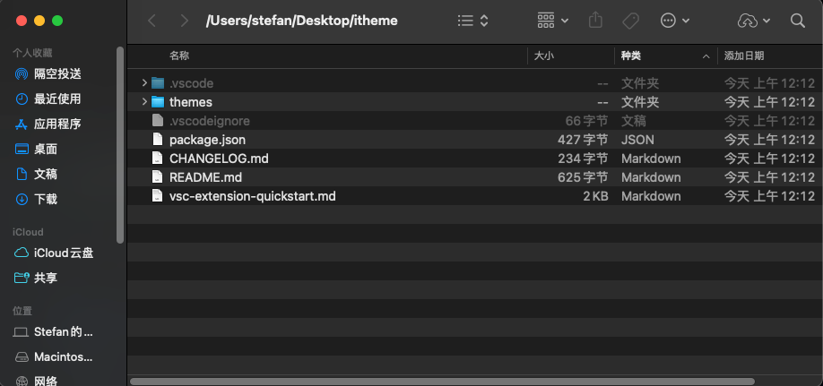
Task: Click the themes folder icon
Action: (158, 102)
